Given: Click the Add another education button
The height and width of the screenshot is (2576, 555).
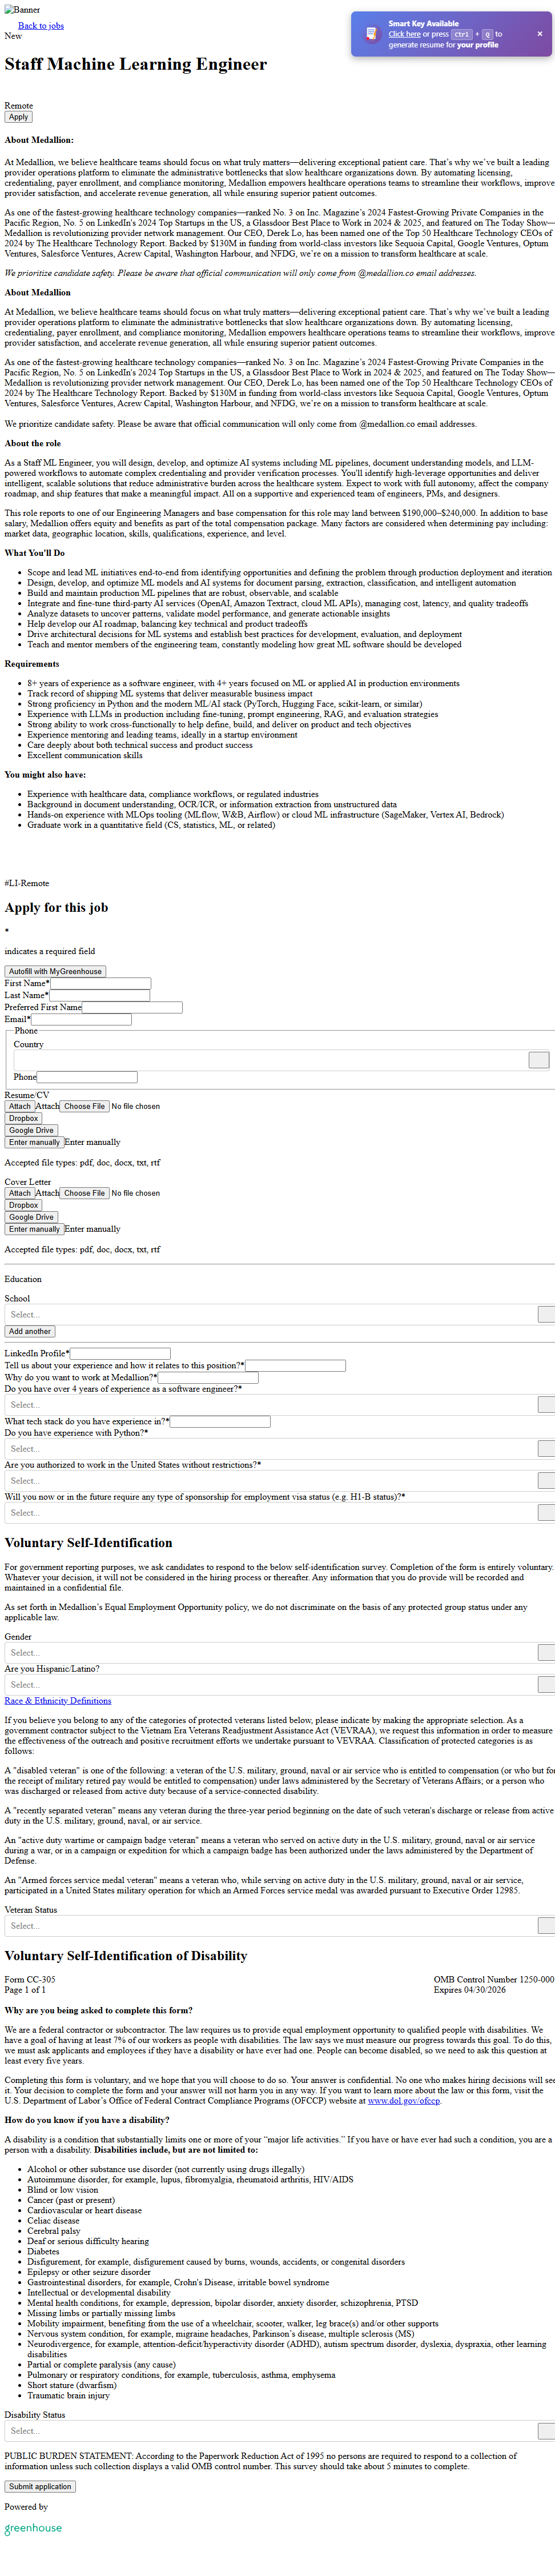Looking at the screenshot, I should 30,1331.
